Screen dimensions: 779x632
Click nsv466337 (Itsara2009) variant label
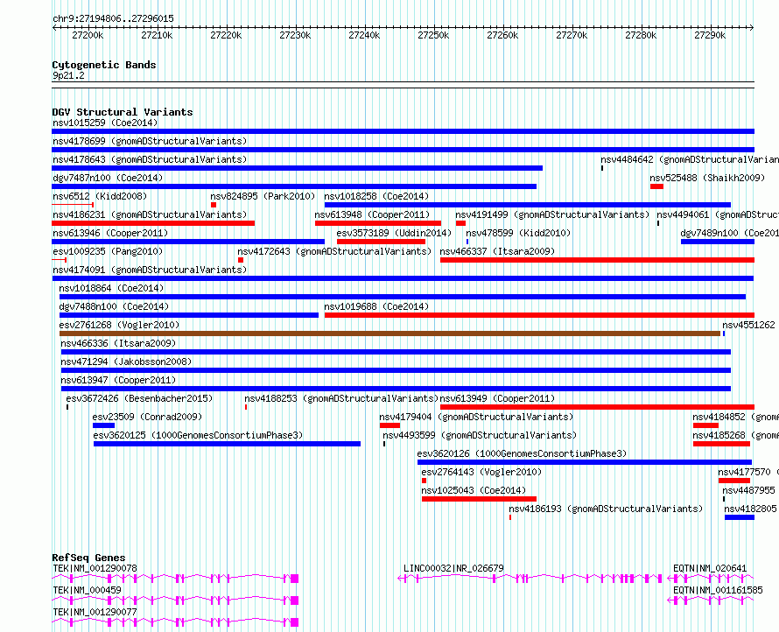[x=497, y=251]
